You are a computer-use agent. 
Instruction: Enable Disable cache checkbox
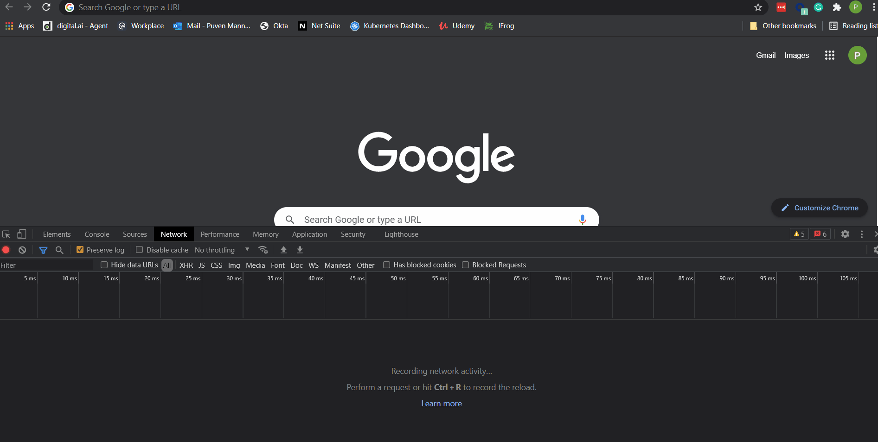click(139, 250)
